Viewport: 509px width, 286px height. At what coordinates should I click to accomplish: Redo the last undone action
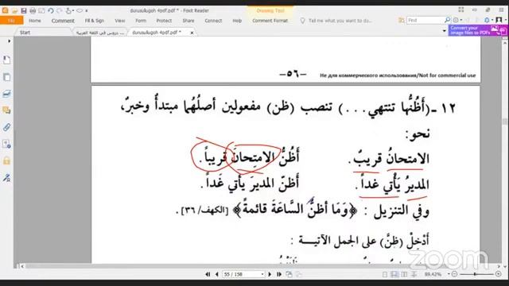tap(60, 10)
